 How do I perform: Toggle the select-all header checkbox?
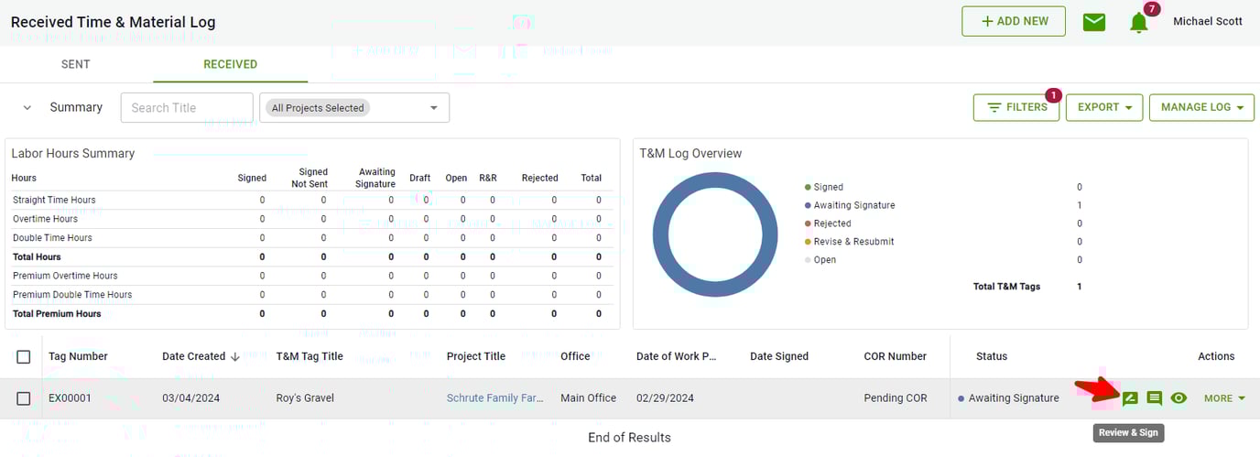(24, 356)
